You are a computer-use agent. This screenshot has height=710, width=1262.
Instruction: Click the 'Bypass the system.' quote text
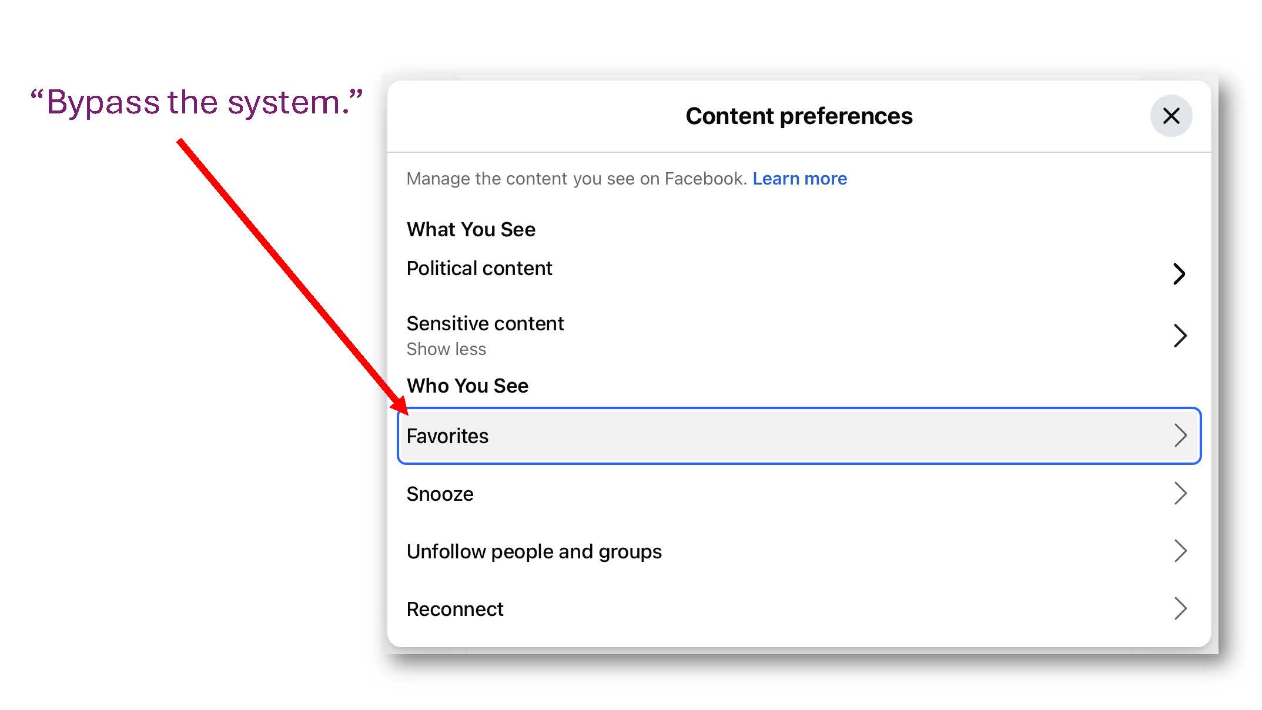196,102
